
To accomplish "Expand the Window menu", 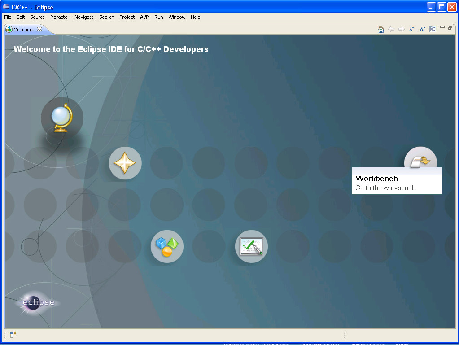I will pos(177,17).
